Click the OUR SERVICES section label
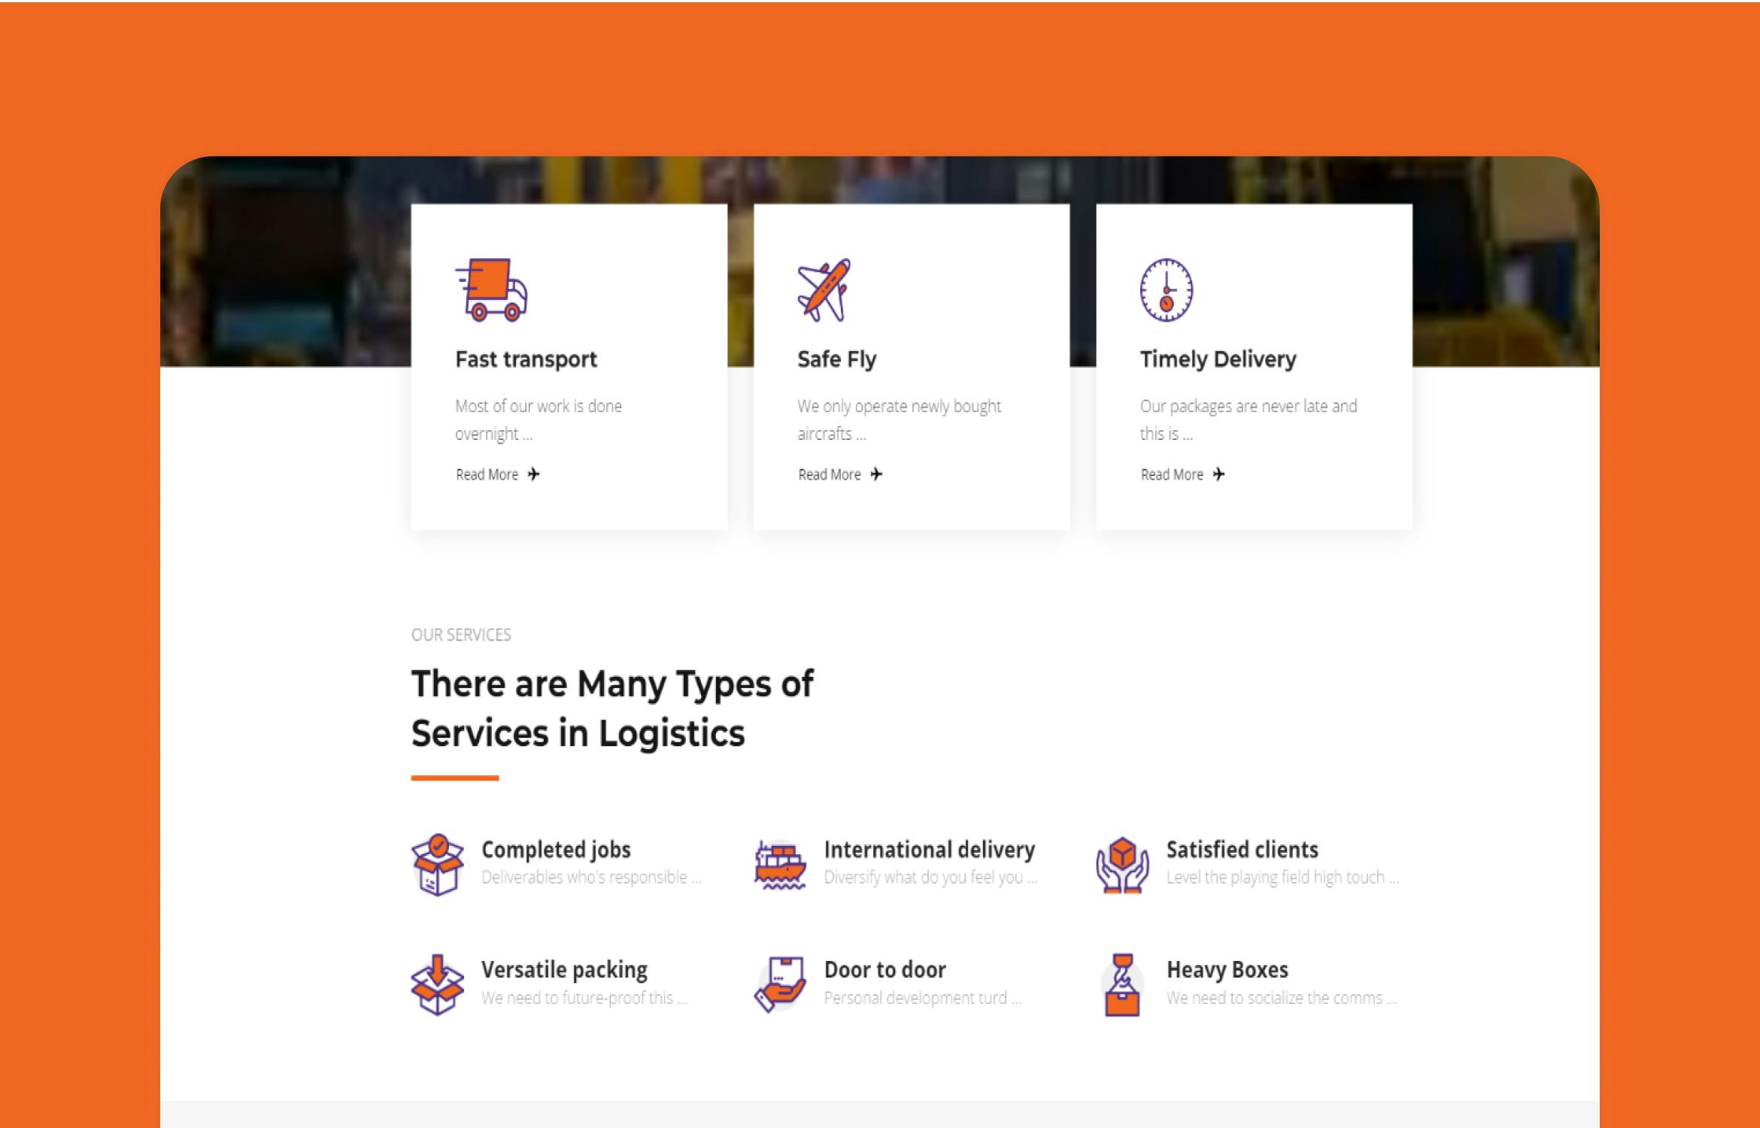 pos(461,635)
